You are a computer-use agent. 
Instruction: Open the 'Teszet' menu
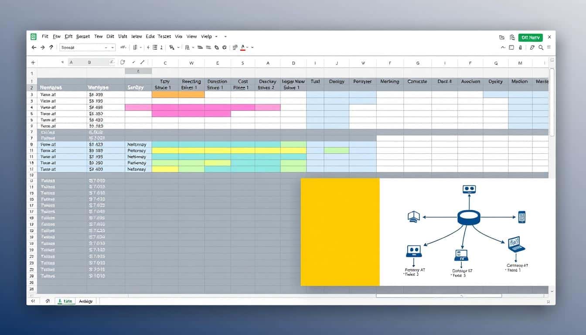coord(164,37)
